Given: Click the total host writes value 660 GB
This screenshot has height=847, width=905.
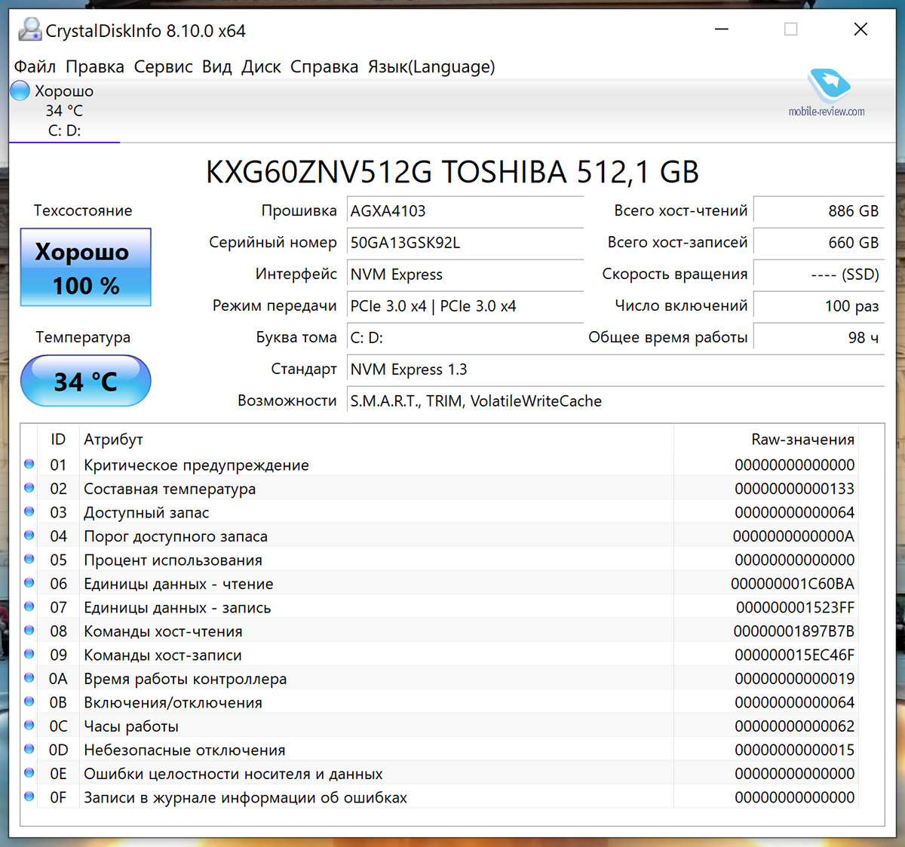Looking at the screenshot, I should [819, 243].
